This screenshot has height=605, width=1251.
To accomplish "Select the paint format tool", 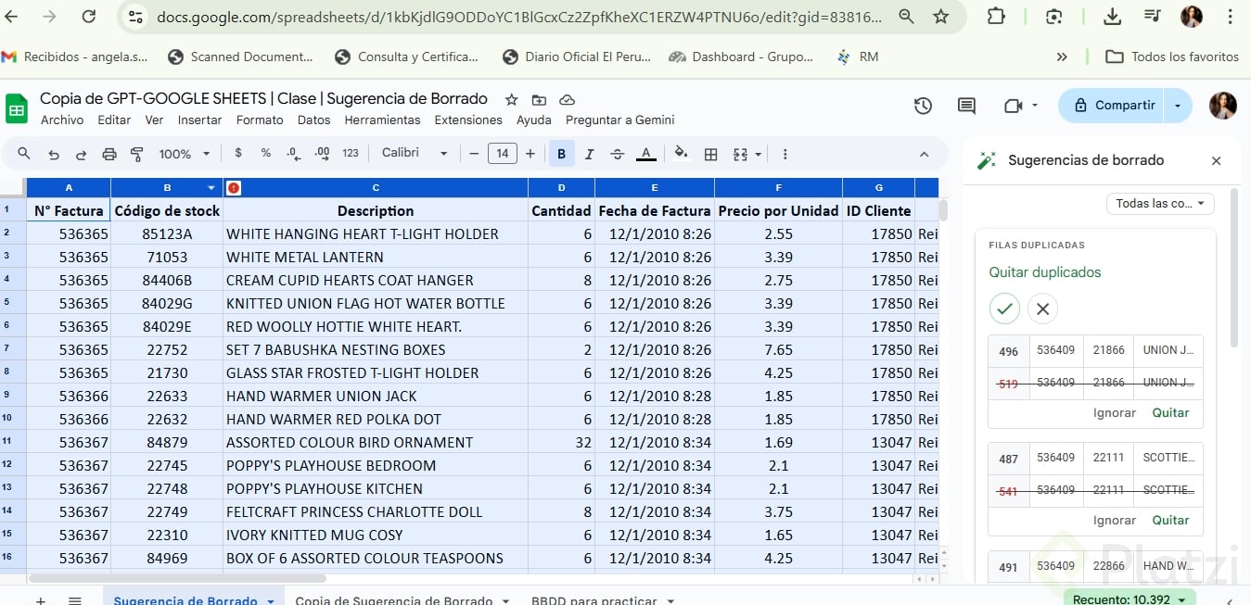I will tap(137, 154).
